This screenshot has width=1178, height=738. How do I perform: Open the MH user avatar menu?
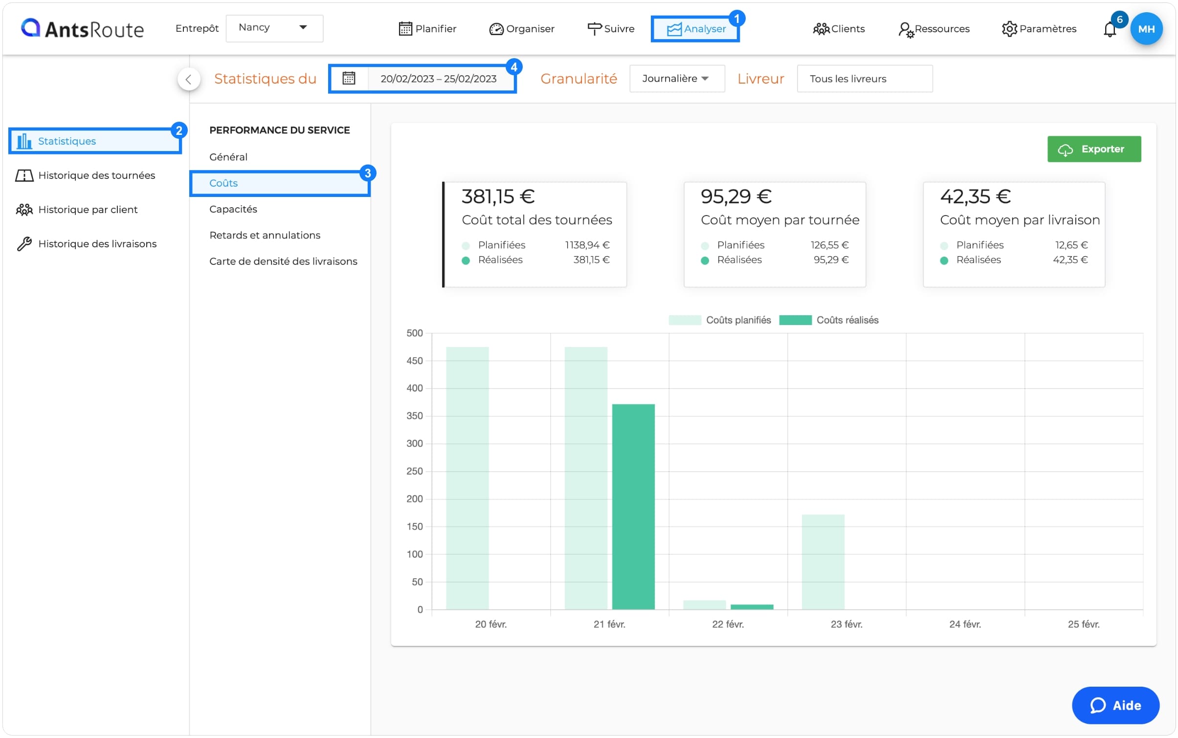click(1146, 29)
